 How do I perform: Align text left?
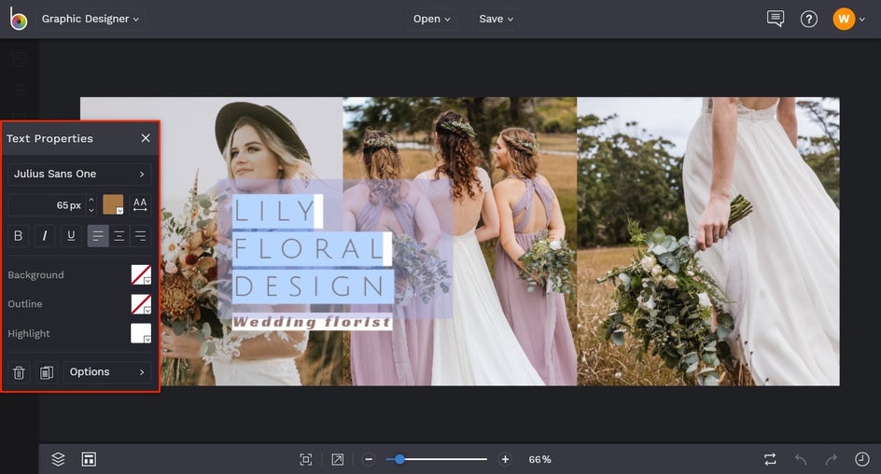click(x=98, y=236)
